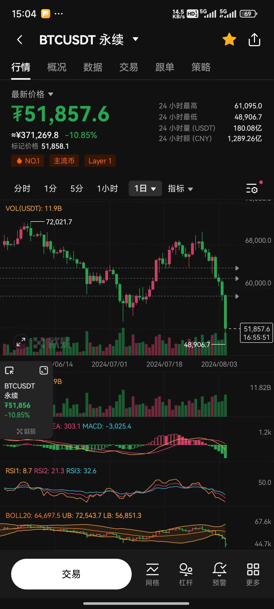Tap the large ₮51,857.6 latest price
Image resolution: width=274 pixels, height=609 pixels.
click(x=60, y=114)
